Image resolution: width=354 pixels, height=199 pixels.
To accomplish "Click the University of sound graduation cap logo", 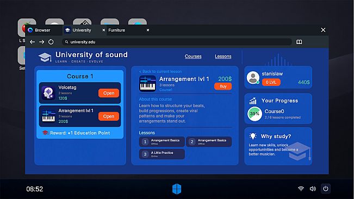I will pyautogui.click(x=45, y=57).
